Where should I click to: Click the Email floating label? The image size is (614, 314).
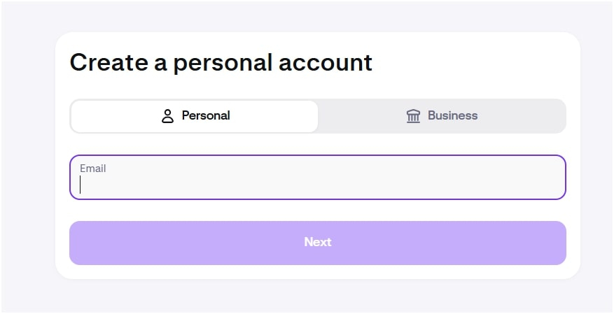92,169
